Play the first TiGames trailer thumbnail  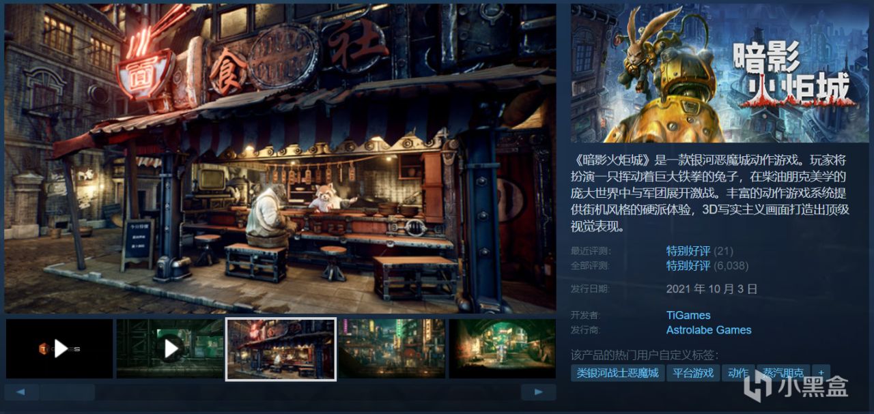pyautogui.click(x=59, y=349)
